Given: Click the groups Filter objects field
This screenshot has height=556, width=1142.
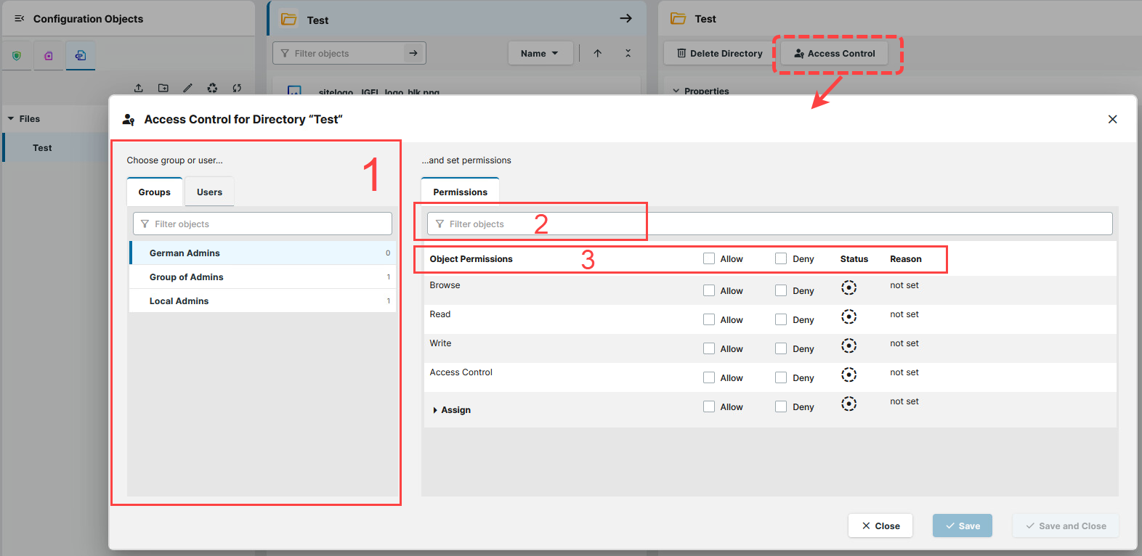Looking at the screenshot, I should [x=262, y=224].
